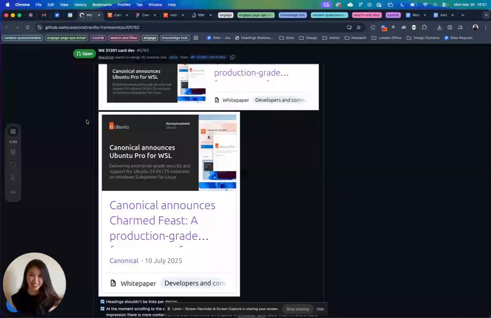Click the site info icon in address bar

click(39, 27)
